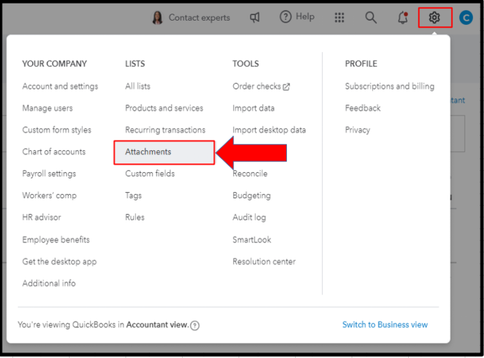Open Account and settings

pyautogui.click(x=60, y=86)
